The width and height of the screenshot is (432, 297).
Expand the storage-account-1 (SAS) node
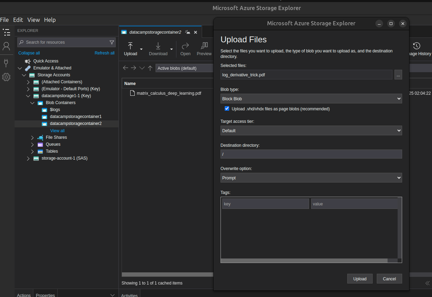[x=28, y=158]
